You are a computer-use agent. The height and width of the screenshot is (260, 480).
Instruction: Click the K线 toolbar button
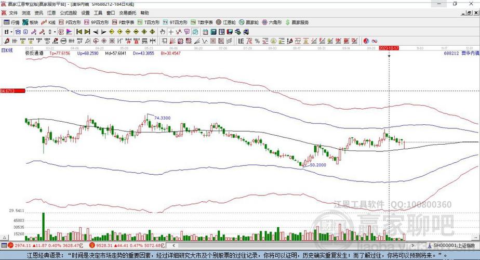[49, 22]
